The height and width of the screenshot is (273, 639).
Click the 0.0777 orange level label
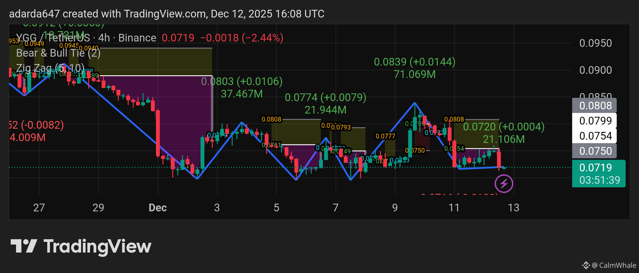tap(385, 136)
